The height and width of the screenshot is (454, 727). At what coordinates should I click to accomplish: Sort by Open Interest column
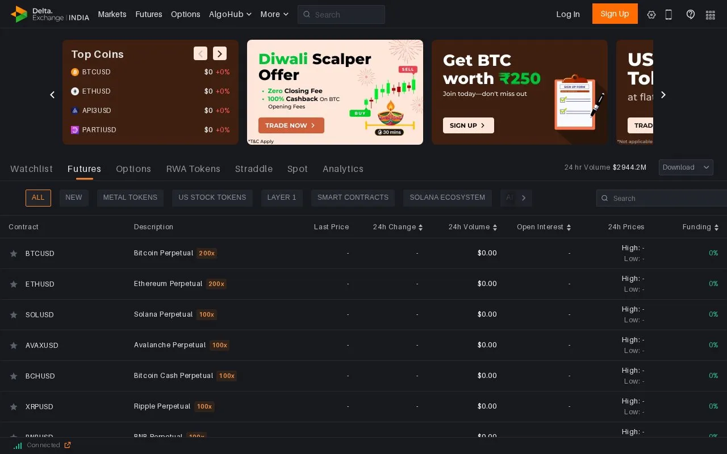tap(544, 227)
